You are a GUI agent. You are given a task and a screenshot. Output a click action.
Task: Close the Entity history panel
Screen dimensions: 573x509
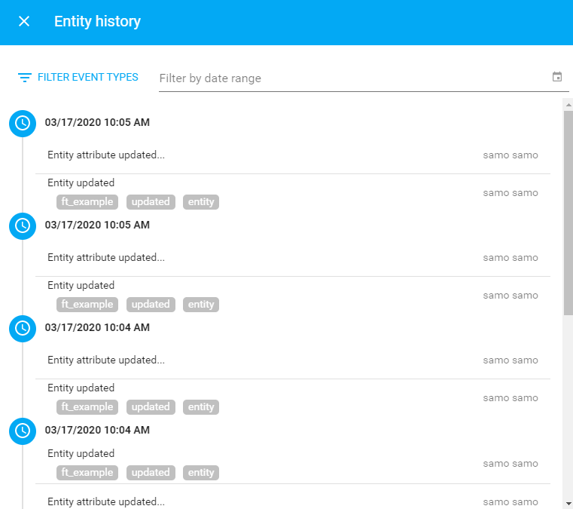tap(24, 21)
